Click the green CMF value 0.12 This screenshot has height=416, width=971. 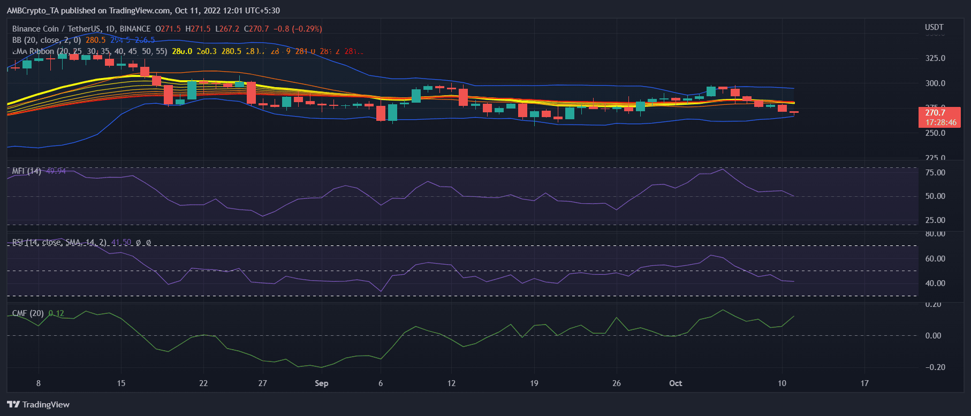[x=56, y=313]
